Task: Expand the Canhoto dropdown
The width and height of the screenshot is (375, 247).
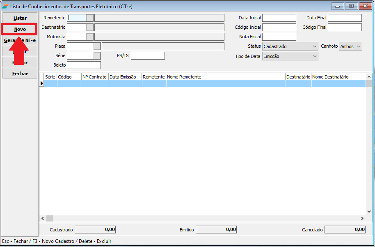Action: [359, 46]
